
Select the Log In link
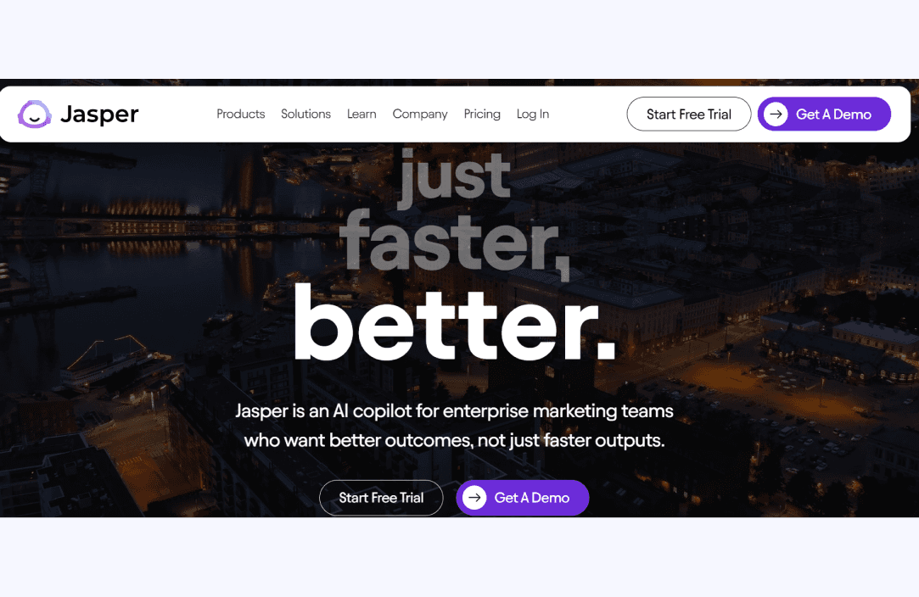(533, 114)
